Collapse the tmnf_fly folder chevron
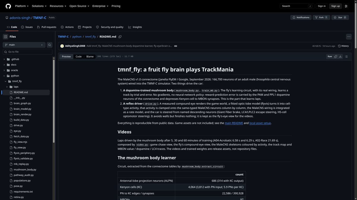 point(5,81)
